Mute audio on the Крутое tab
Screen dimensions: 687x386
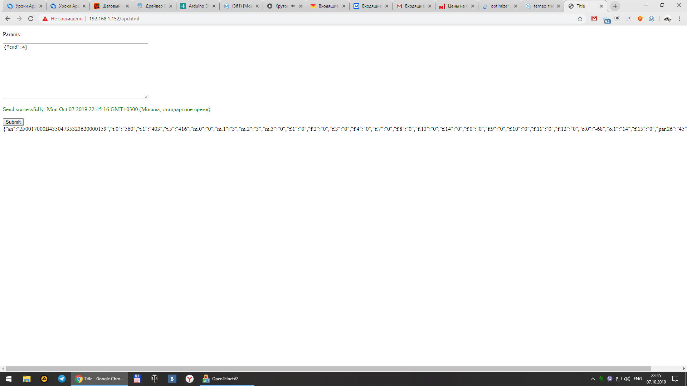[293, 6]
